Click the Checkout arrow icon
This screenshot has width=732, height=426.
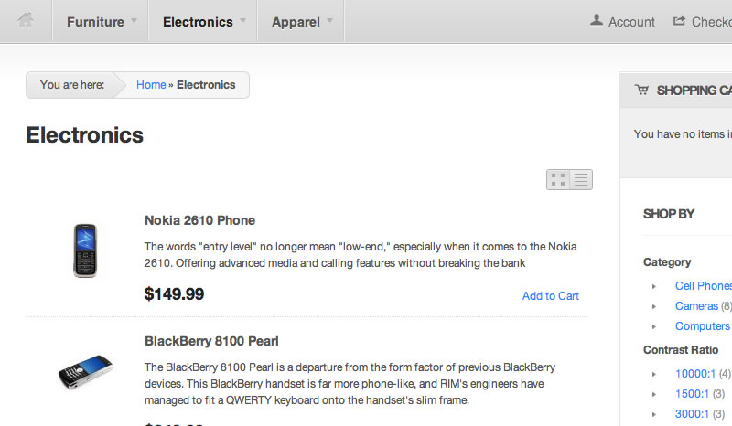tap(680, 20)
